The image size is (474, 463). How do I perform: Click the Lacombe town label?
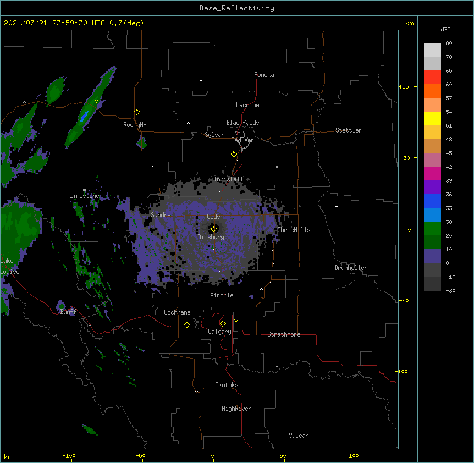coord(247,105)
